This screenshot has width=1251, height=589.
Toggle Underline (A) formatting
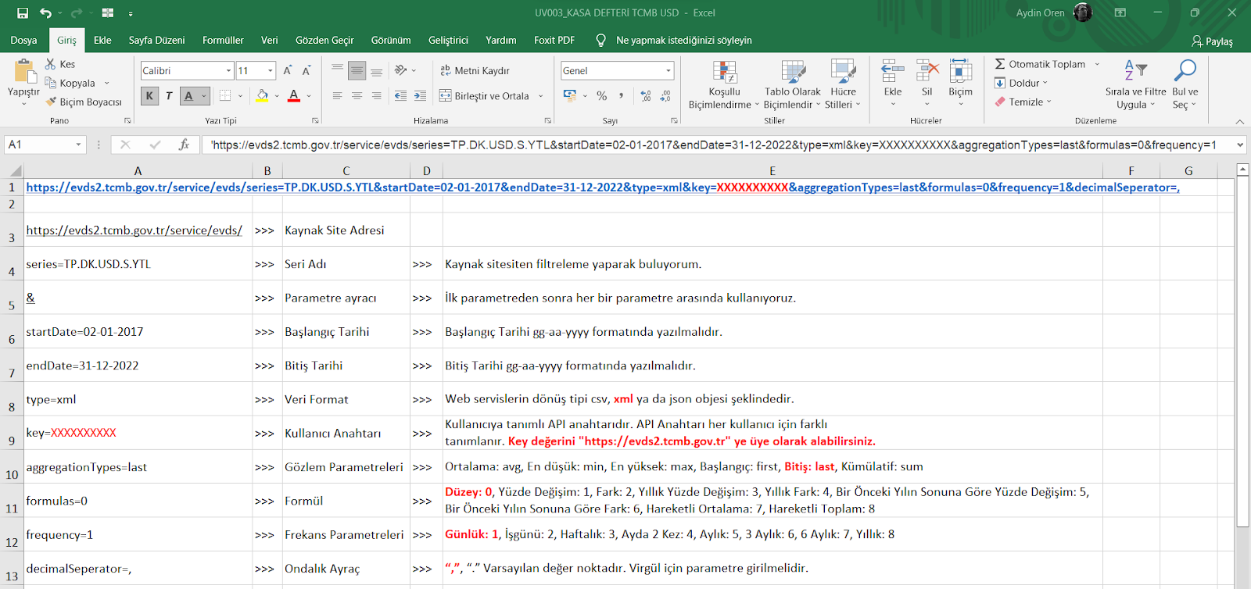click(x=188, y=95)
